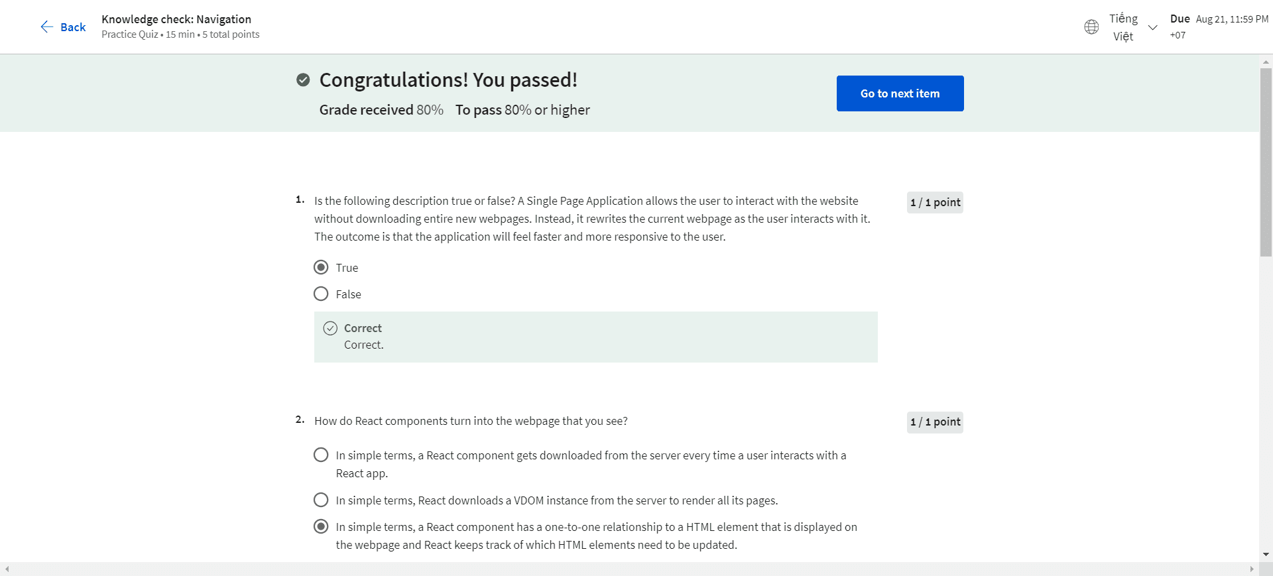Image resolution: width=1273 pixels, height=576 pixels.
Task: Click the globe language icon
Action: [x=1091, y=27]
